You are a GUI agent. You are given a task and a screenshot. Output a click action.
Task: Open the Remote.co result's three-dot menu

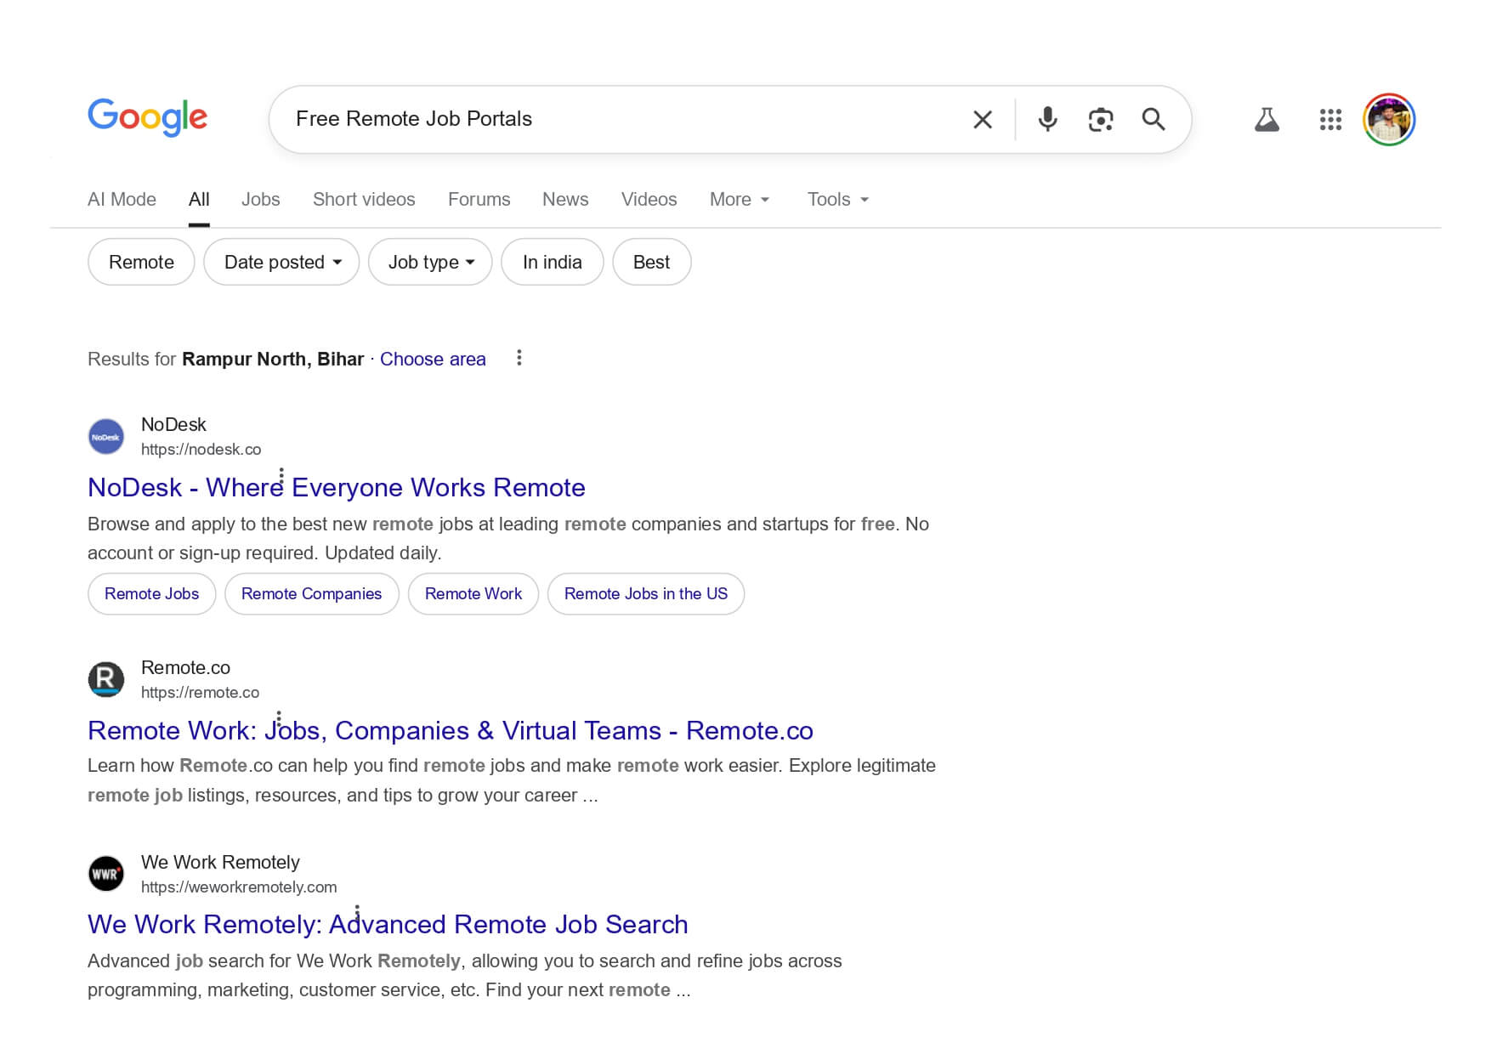coord(279,718)
